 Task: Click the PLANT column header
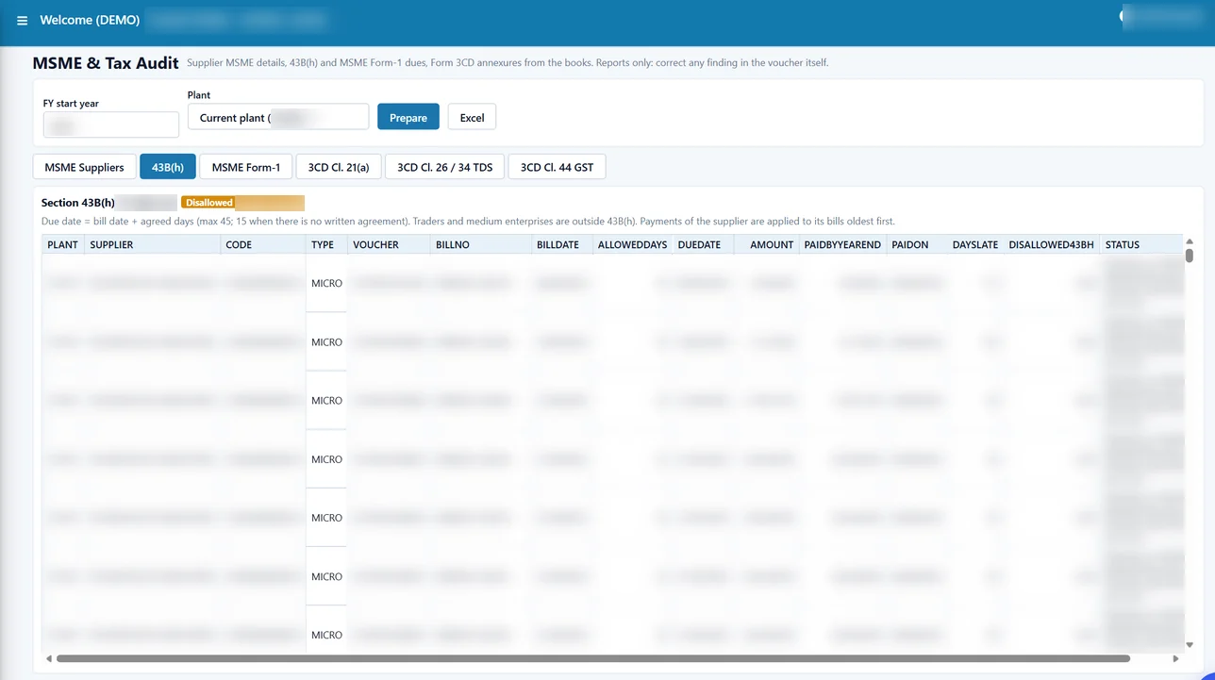click(x=63, y=244)
